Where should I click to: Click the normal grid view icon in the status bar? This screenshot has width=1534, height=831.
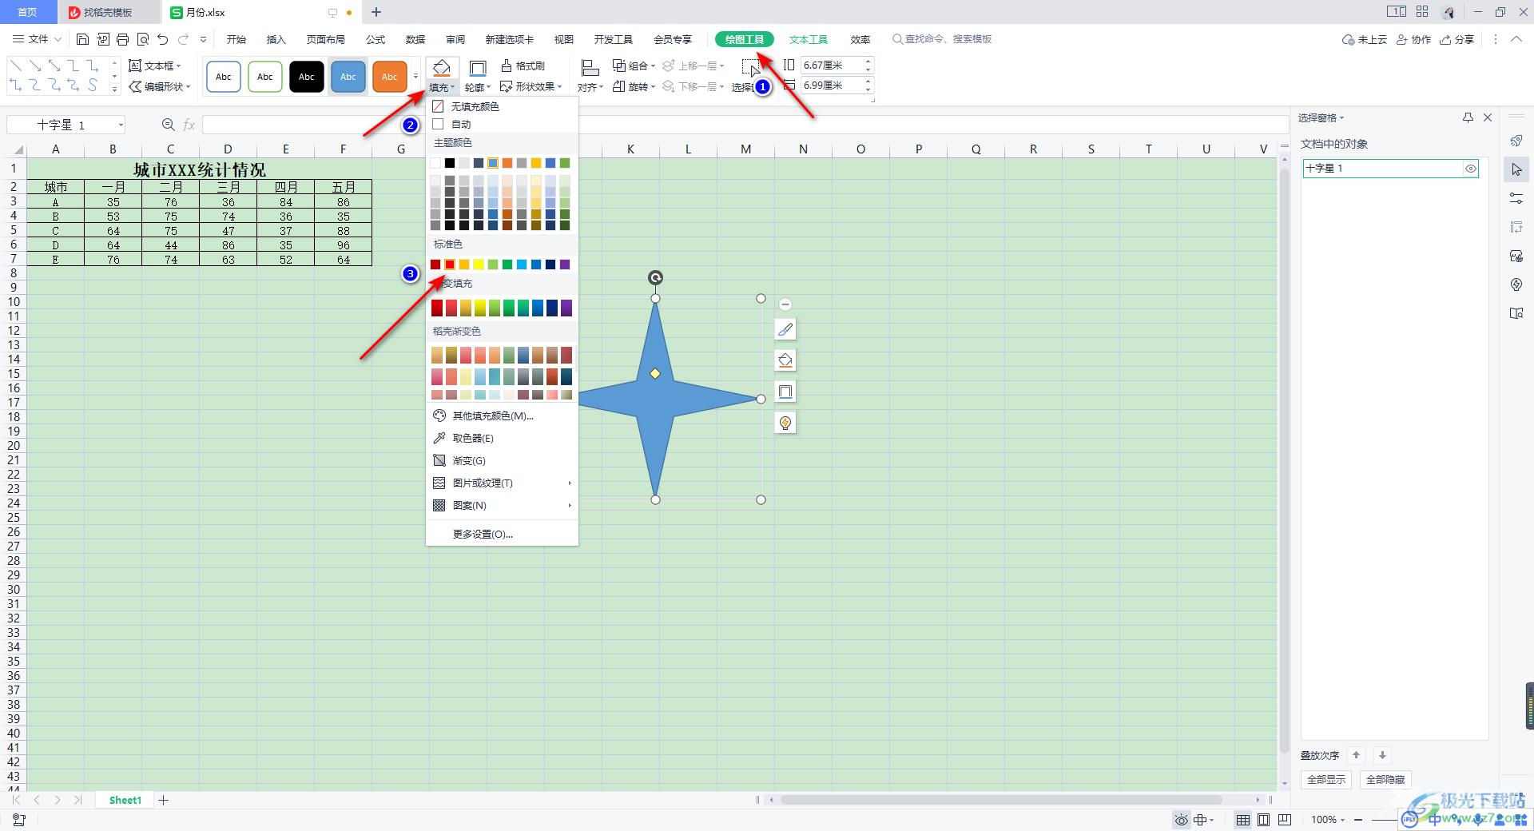[x=1243, y=820]
